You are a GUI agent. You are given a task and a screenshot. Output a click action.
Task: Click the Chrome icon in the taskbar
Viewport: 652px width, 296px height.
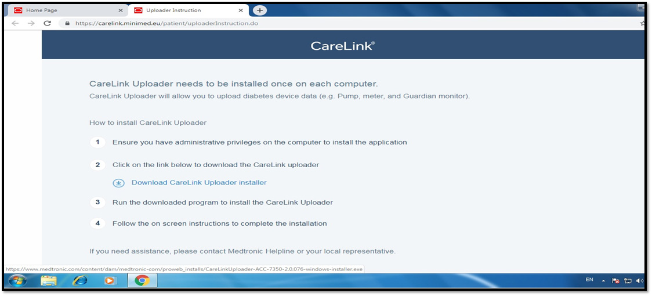pyautogui.click(x=142, y=281)
